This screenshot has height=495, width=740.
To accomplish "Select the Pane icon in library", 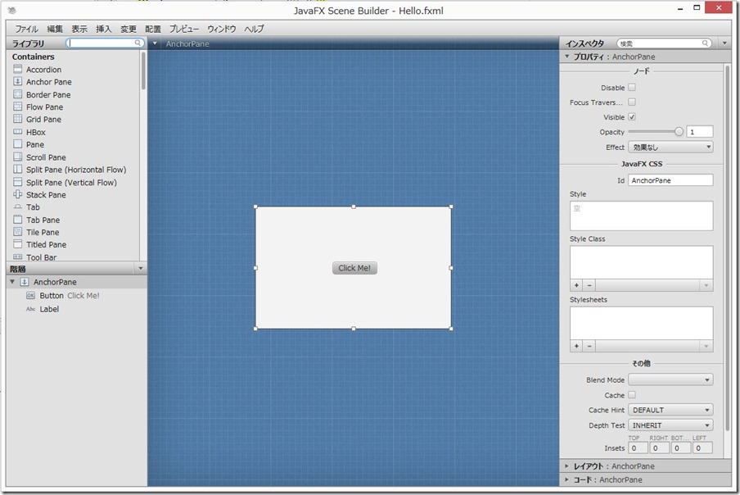I will pyautogui.click(x=18, y=144).
